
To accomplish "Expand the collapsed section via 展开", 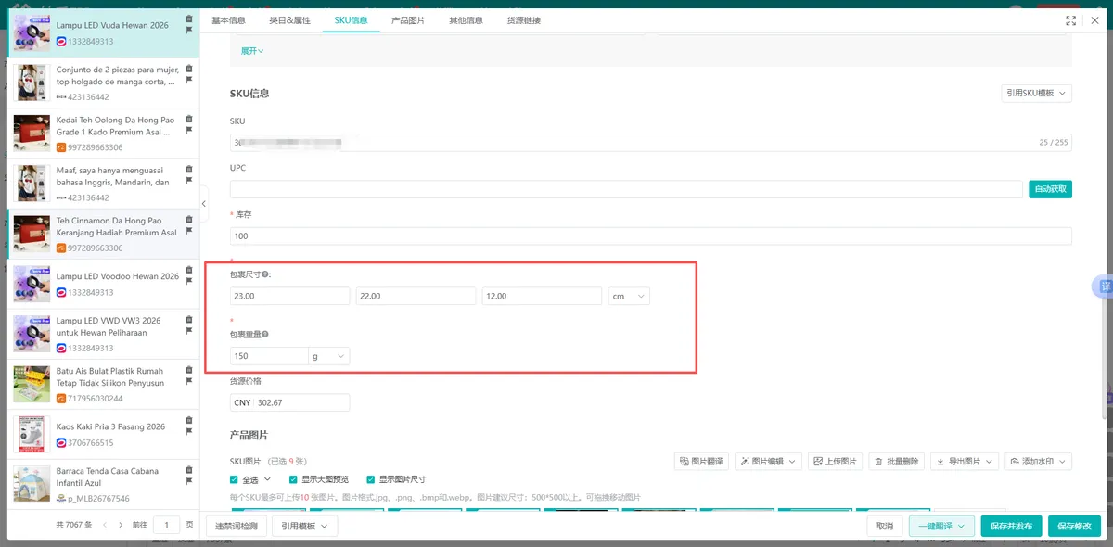I will click(252, 51).
